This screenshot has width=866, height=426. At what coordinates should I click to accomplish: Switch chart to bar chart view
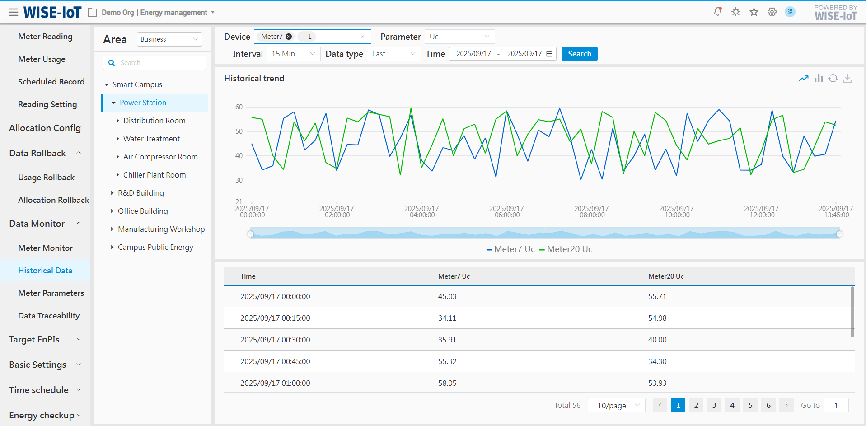point(819,79)
